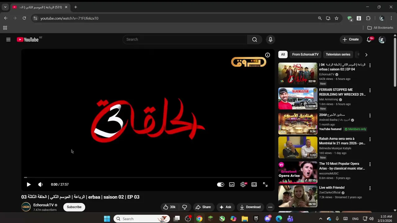Open options for Android Basha #204 video
This screenshot has width=397, height=223.
370,116
